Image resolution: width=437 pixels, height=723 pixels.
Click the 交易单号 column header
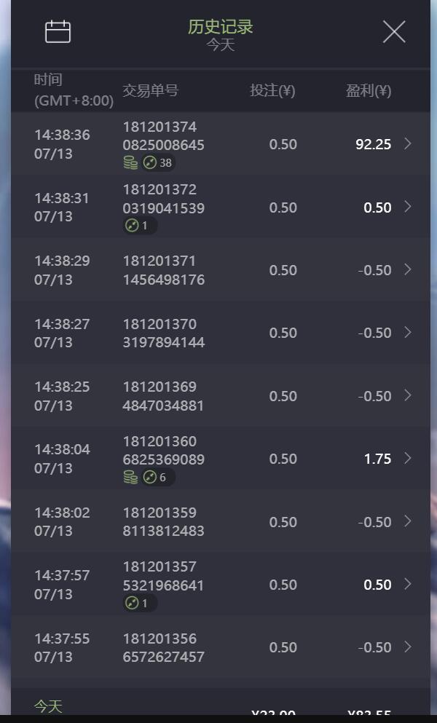pos(150,90)
